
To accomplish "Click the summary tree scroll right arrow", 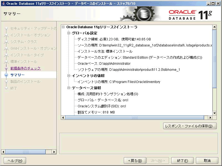I will coord(210,118).
